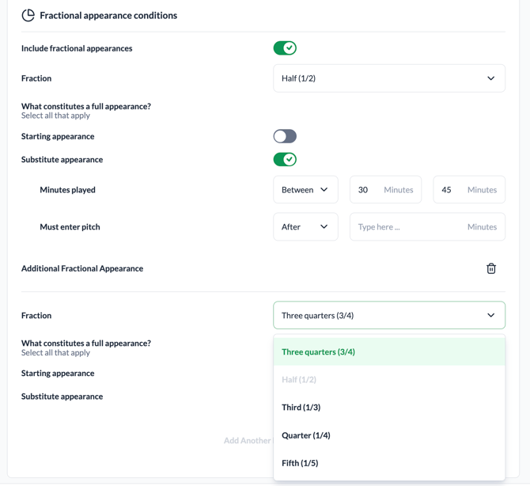Click the disabled Half (1/2) list option
The height and width of the screenshot is (486, 530).
click(299, 380)
